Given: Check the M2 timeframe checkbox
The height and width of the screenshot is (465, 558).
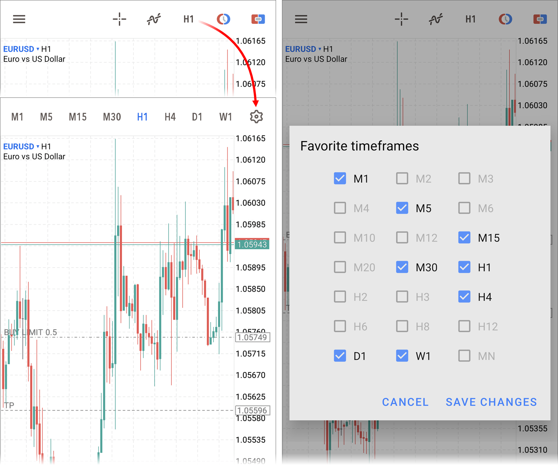Looking at the screenshot, I should point(402,179).
